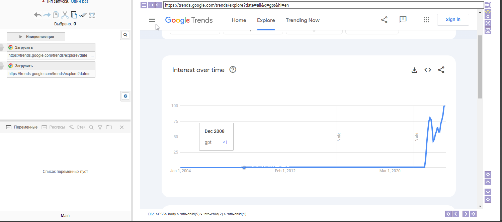
Task: Open the Trending Now tab
Action: pos(303,20)
